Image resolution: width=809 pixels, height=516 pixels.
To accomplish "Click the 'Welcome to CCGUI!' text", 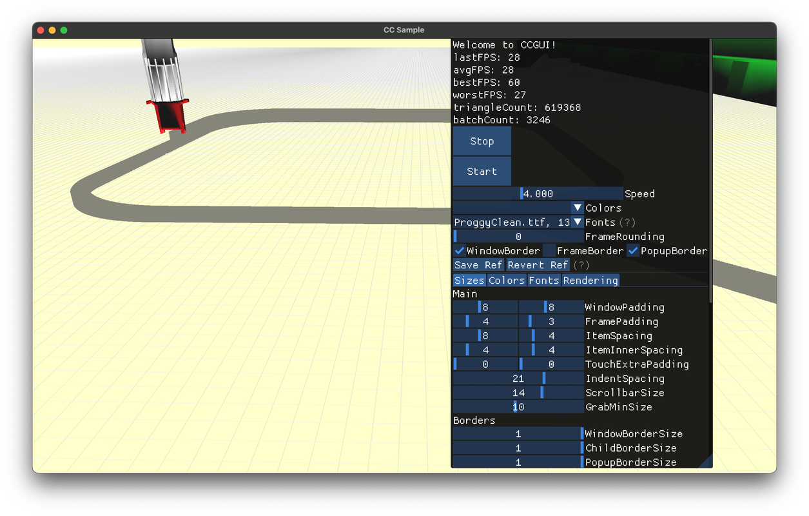I will pyautogui.click(x=504, y=45).
